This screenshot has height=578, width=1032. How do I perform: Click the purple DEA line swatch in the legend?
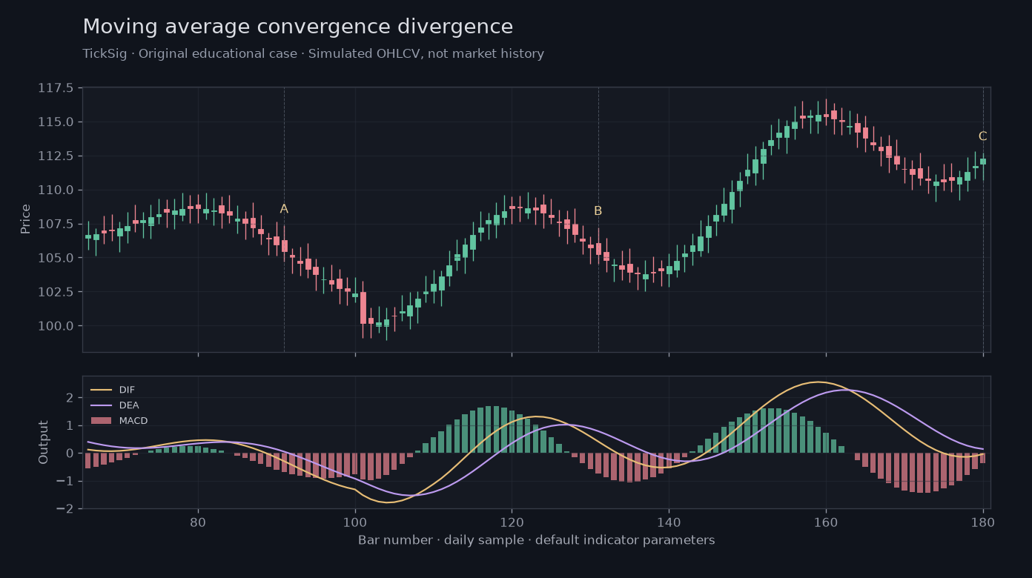tap(101, 405)
